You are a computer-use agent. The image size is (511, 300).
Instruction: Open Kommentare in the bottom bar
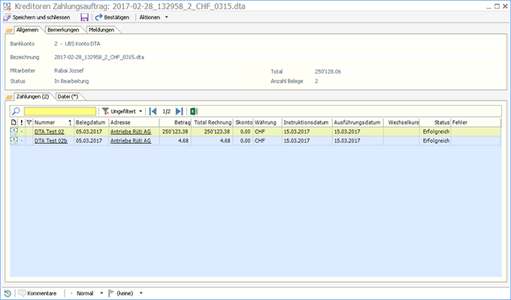(38, 293)
